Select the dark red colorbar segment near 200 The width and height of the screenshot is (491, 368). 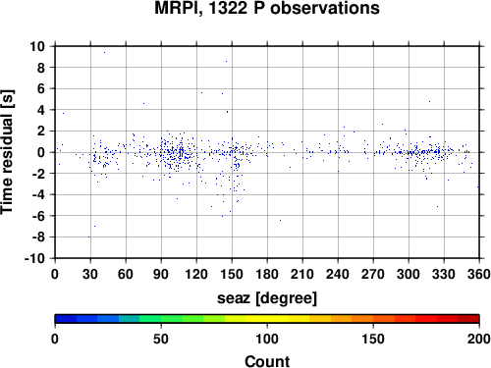coord(468,319)
